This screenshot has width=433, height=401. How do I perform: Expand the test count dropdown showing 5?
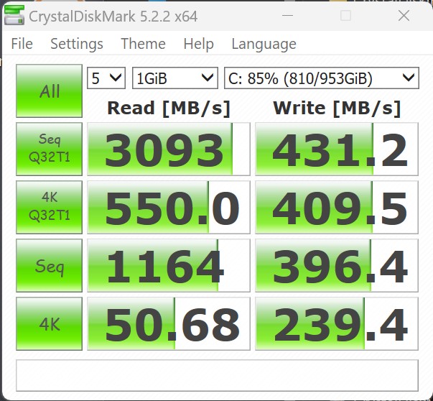click(106, 78)
